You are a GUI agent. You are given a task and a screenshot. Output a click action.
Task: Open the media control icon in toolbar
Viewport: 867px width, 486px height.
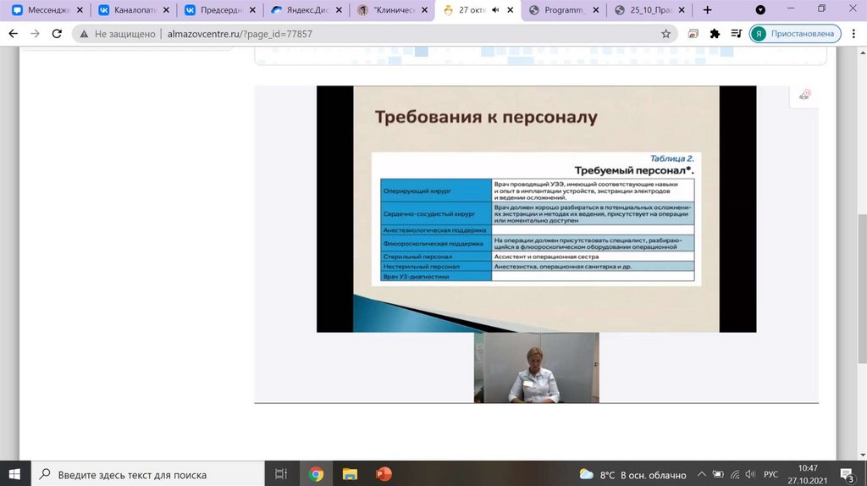(735, 34)
